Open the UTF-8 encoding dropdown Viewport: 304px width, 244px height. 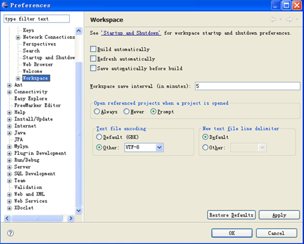159,147
